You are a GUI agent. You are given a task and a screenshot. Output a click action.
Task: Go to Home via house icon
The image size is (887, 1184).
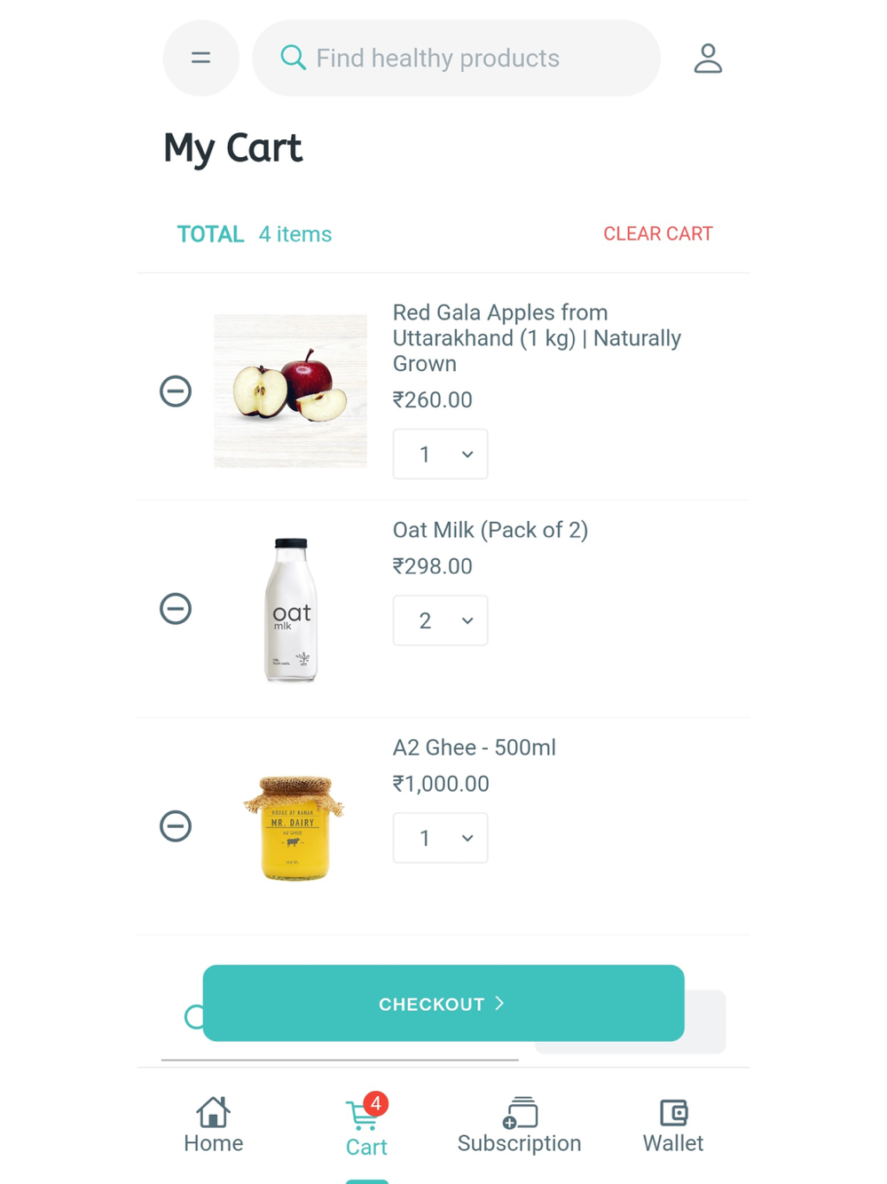click(x=213, y=1113)
